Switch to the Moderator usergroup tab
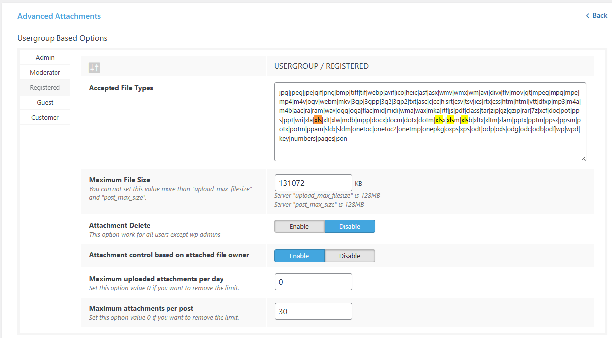 click(x=45, y=72)
